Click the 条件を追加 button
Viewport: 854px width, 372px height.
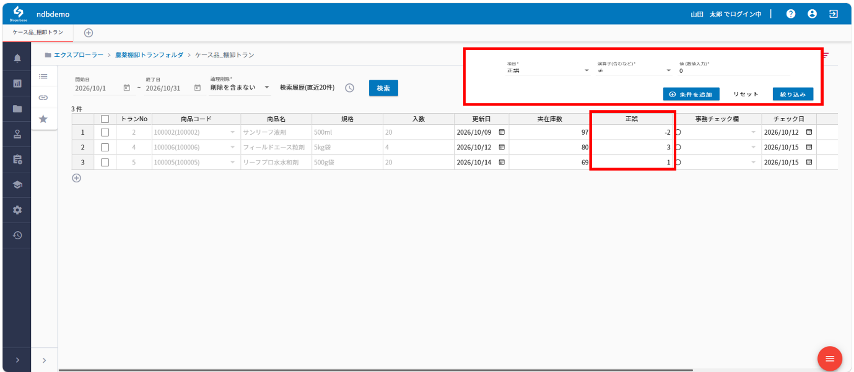click(691, 94)
